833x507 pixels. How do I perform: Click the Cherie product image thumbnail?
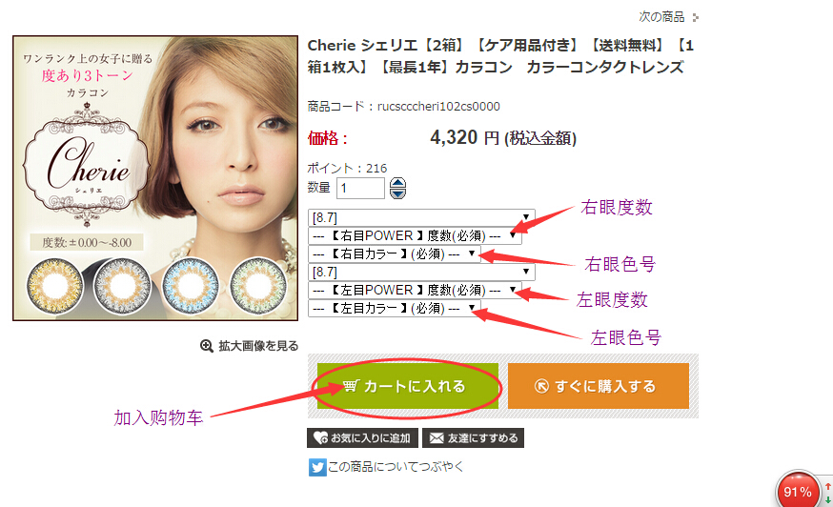point(155,178)
